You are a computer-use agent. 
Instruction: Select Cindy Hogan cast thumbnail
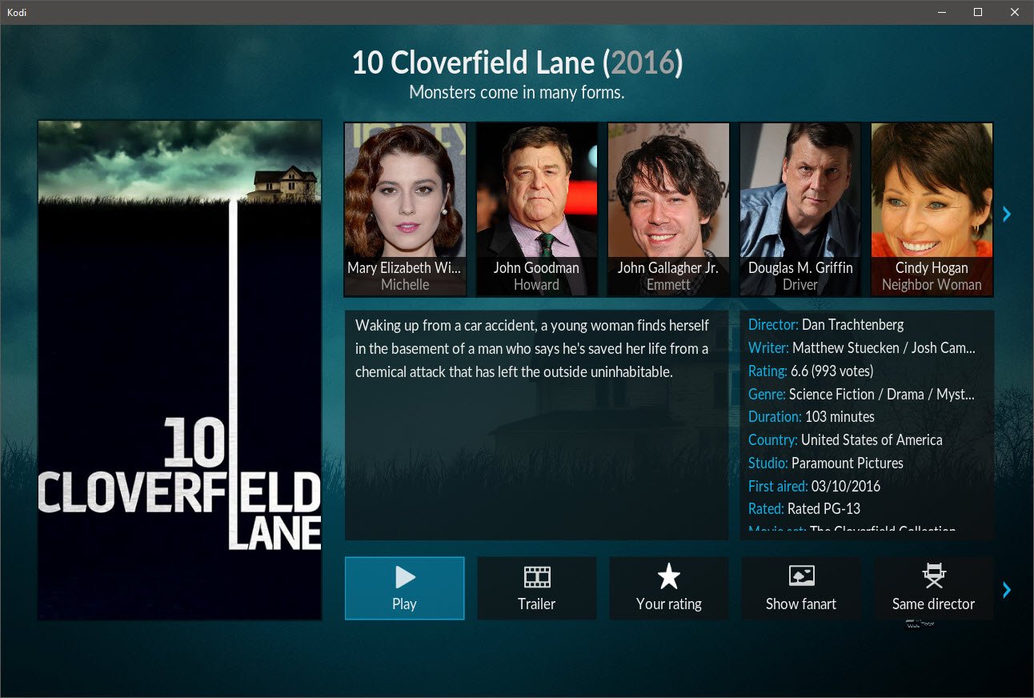coord(932,209)
